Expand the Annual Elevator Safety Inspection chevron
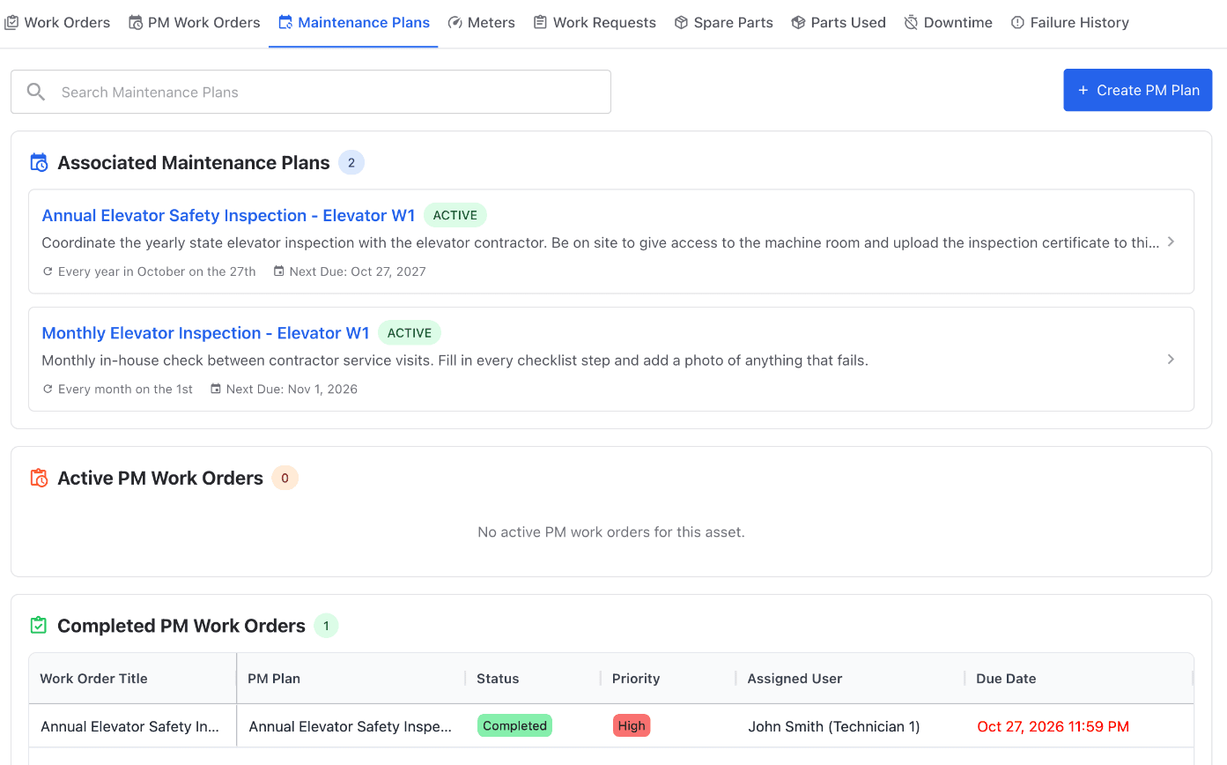 pyautogui.click(x=1171, y=241)
